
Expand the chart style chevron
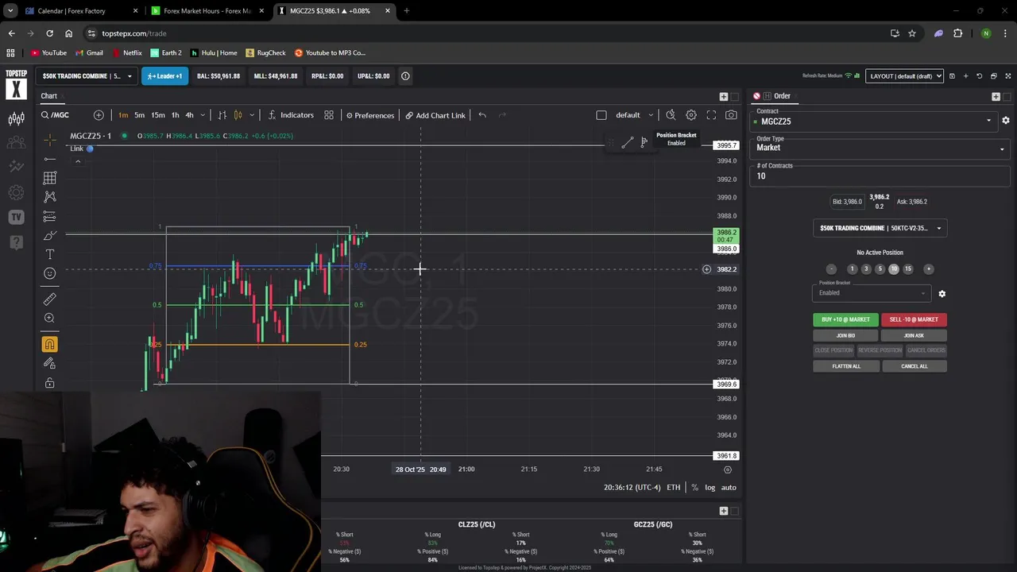pyautogui.click(x=251, y=115)
